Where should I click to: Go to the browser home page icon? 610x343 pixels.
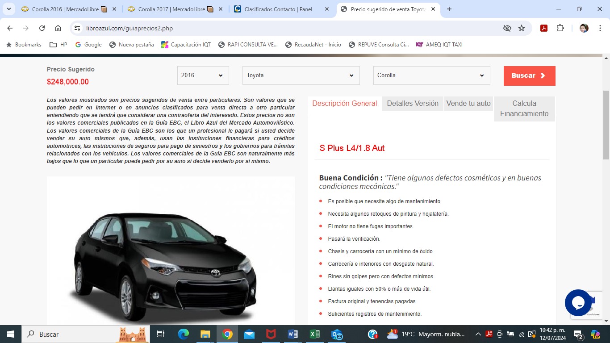(x=58, y=28)
